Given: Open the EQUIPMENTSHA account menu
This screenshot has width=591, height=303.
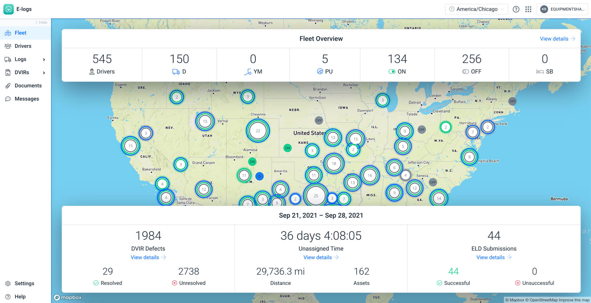Looking at the screenshot, I should click(562, 9).
